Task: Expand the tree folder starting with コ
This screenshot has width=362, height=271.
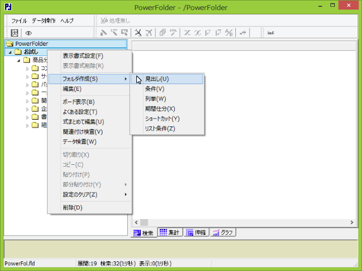Action: 27,69
